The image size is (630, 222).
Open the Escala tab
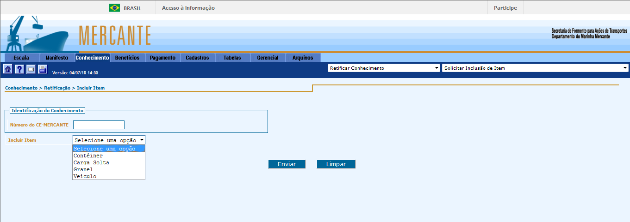21,58
